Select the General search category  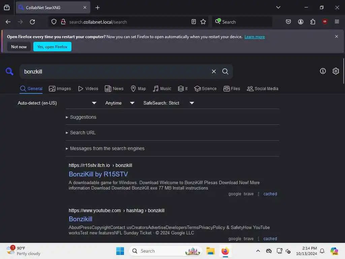coord(31,89)
